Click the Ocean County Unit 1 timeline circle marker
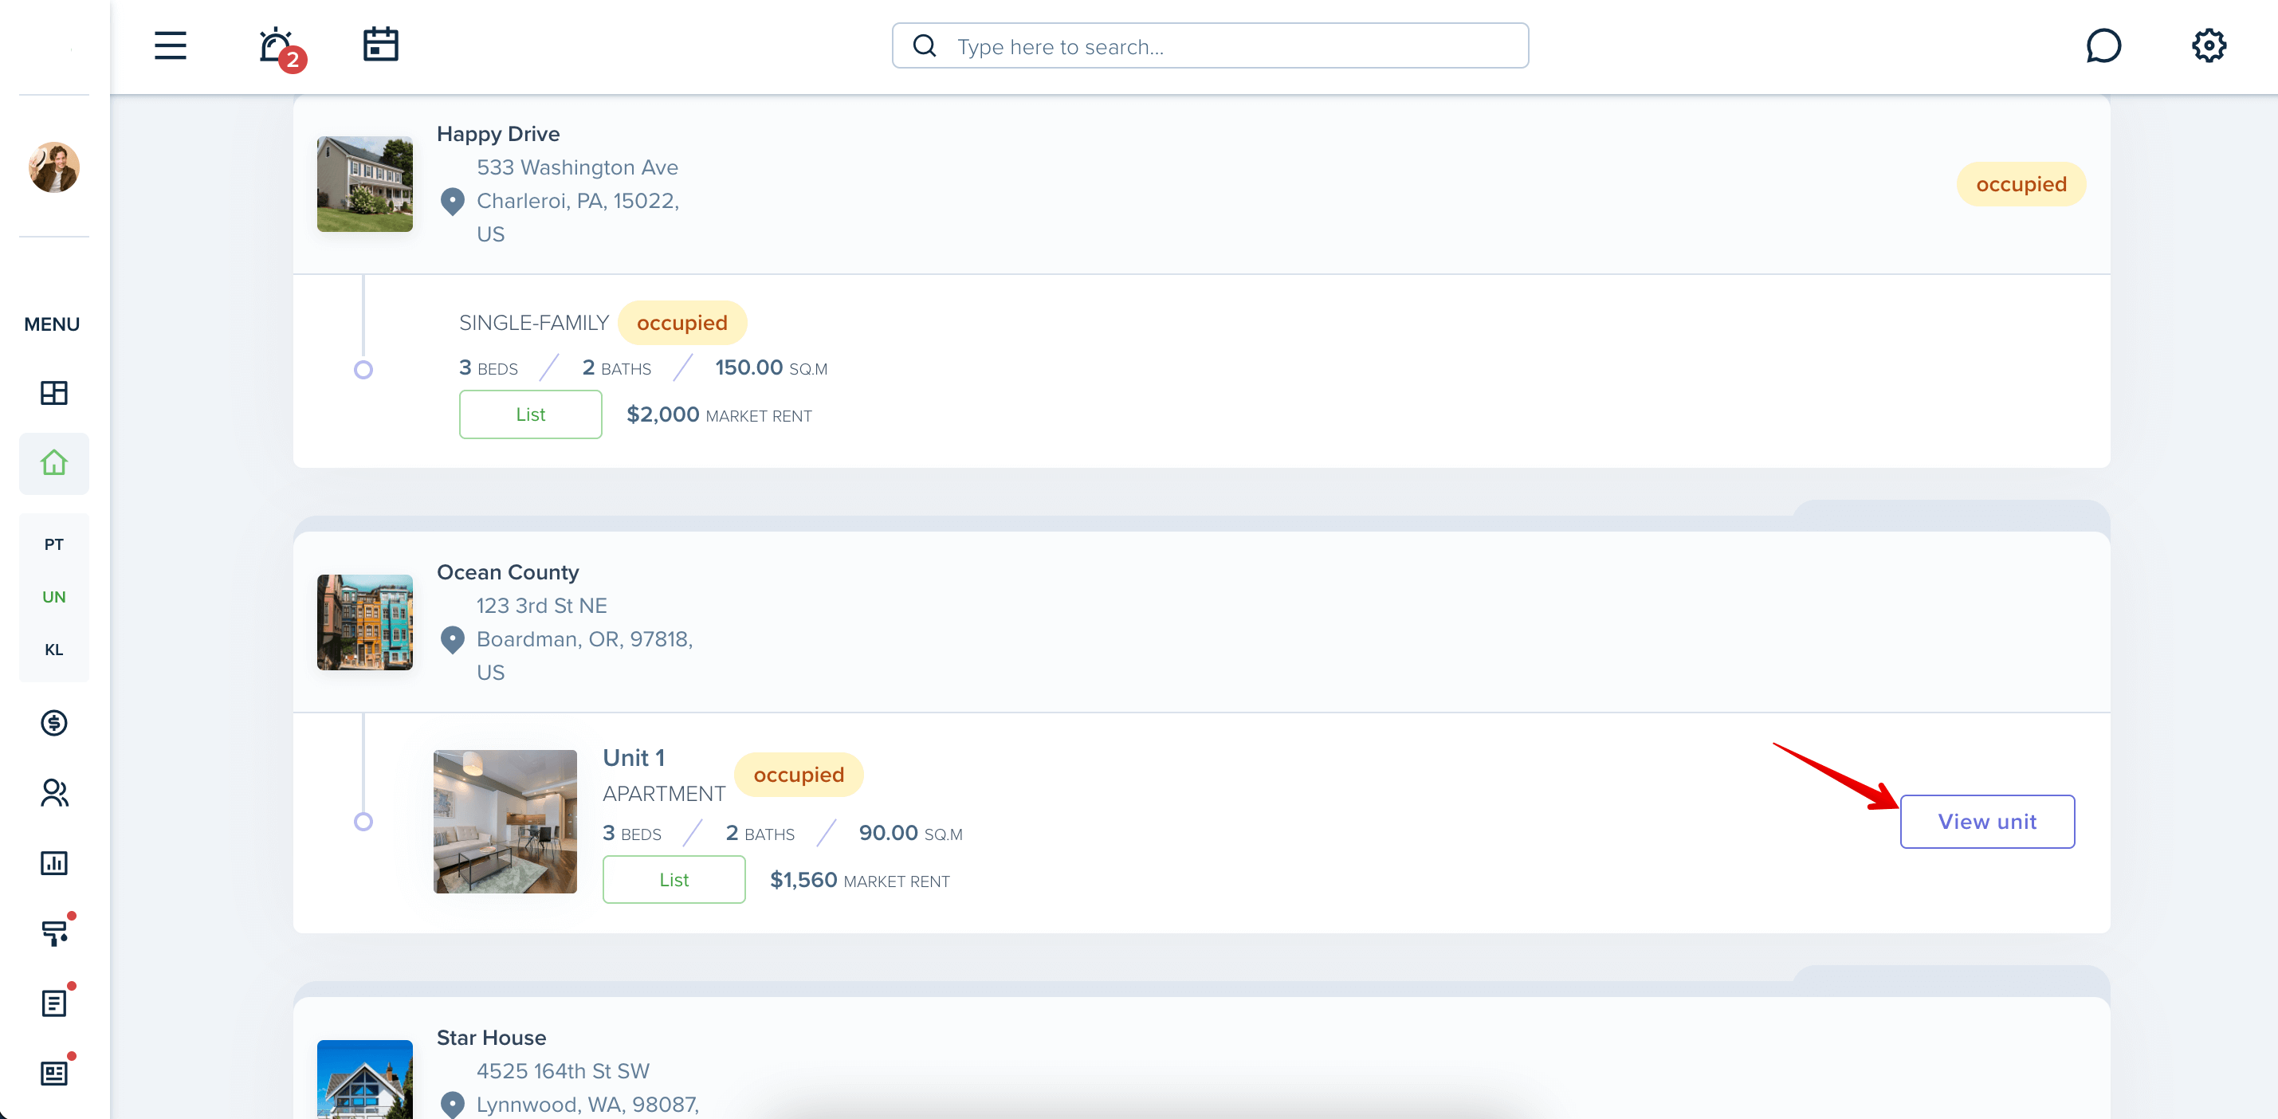The height and width of the screenshot is (1119, 2278). [363, 822]
